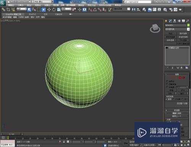This screenshot has height=147, width=191.
Task: Expand the Edit Geometry rollout
Action: [x=177, y=113]
